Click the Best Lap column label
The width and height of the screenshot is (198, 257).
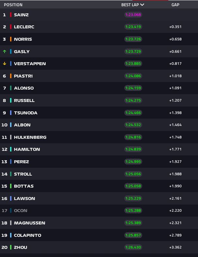click(x=130, y=5)
